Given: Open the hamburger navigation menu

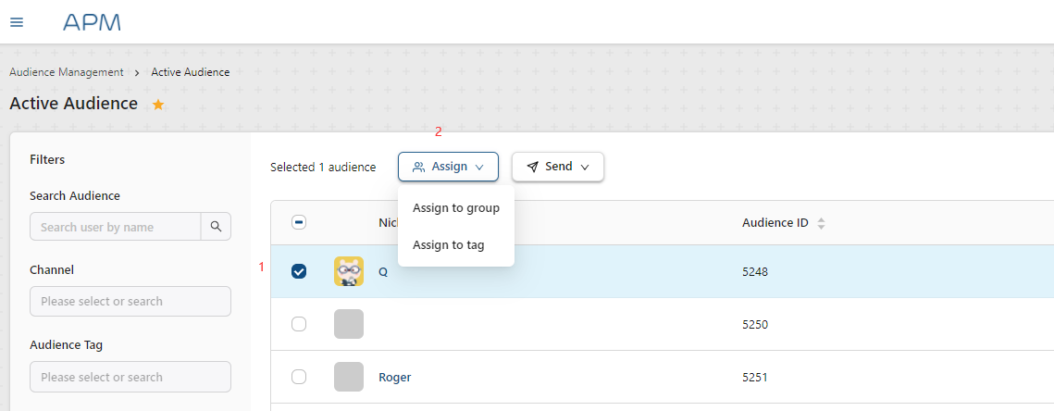Looking at the screenshot, I should (x=17, y=22).
